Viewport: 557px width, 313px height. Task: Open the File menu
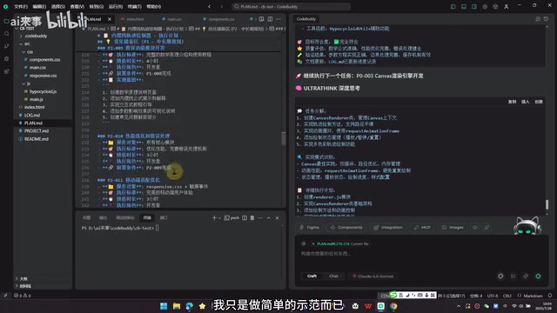click(21, 6)
